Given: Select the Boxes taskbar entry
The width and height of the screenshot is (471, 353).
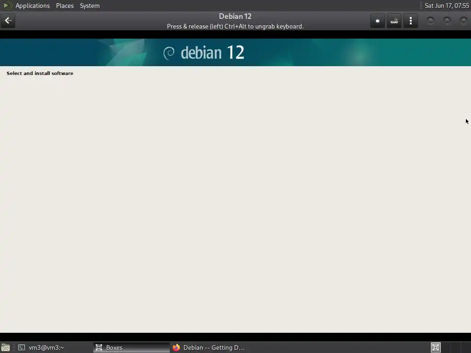Looking at the screenshot, I should 132,347.
